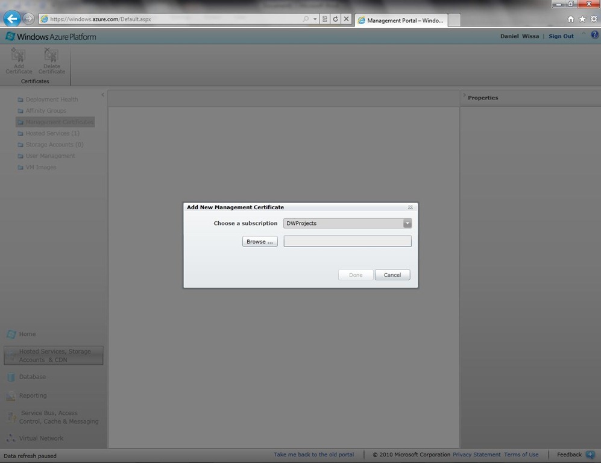Select Hosted Services, Storage Accounts & CDN
Screen dimensions: 601x463
[54, 356]
